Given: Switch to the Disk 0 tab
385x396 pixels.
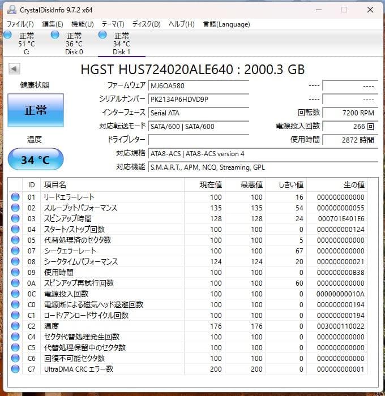Looking at the screenshot, I should point(74,44).
